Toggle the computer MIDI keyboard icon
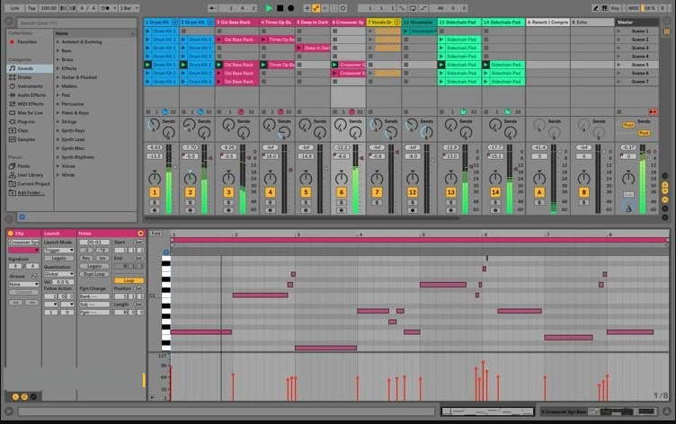Image resolution: width=676 pixels, height=424 pixels. (605, 8)
